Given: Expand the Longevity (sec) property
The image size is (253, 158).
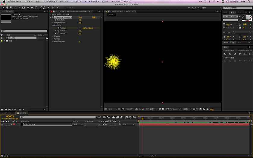Looking at the screenshot, I should tap(53, 23).
